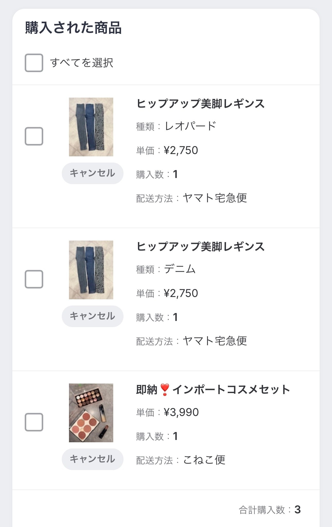Click the ヒップアップ美脚レギンス title of the デニム item
The image size is (332, 527).
[200, 247]
